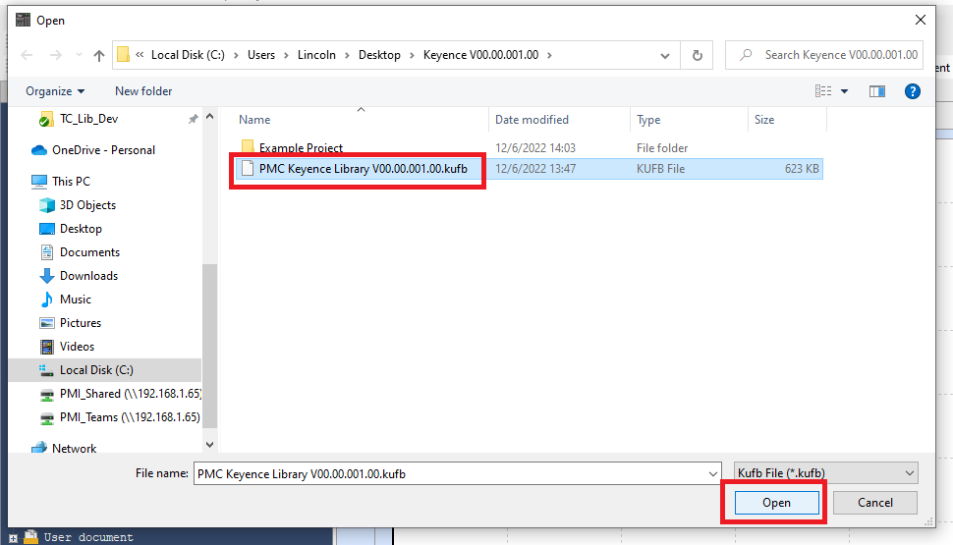
Task: Select Local Disk (C:) in sidebar
Action: click(x=96, y=370)
